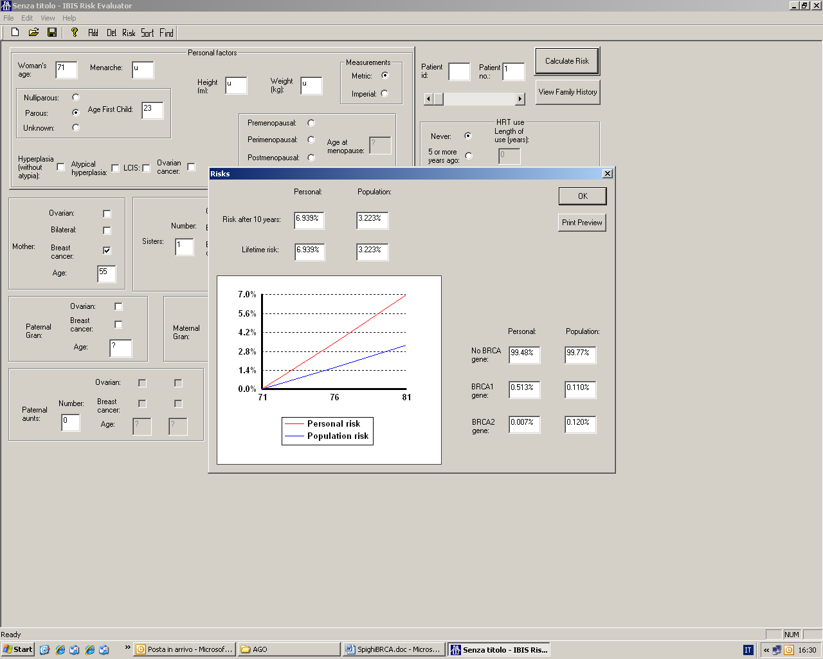Click the New document toolbar icon

15,32
